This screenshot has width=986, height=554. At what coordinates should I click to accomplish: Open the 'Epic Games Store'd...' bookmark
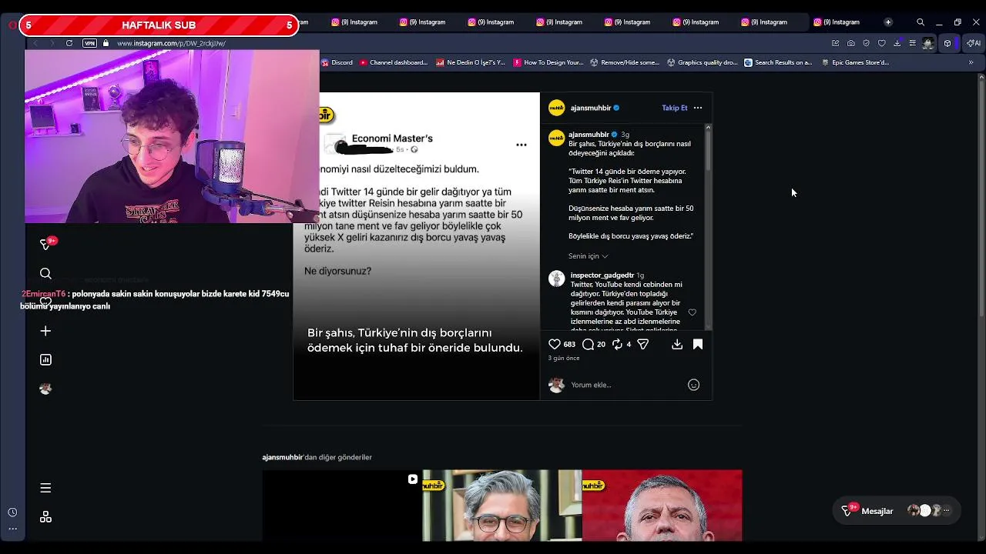click(x=856, y=62)
